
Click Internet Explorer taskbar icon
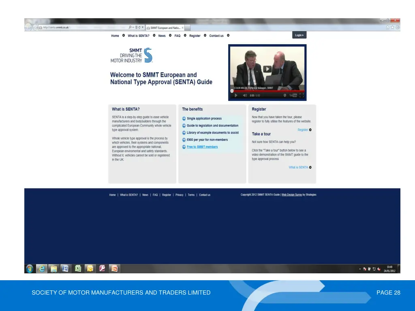pos(42,269)
